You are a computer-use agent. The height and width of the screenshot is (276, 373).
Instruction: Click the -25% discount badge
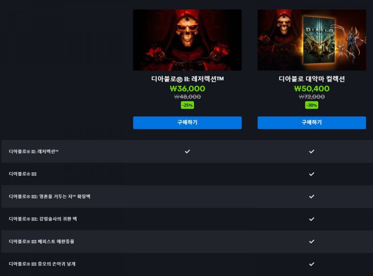click(x=187, y=105)
